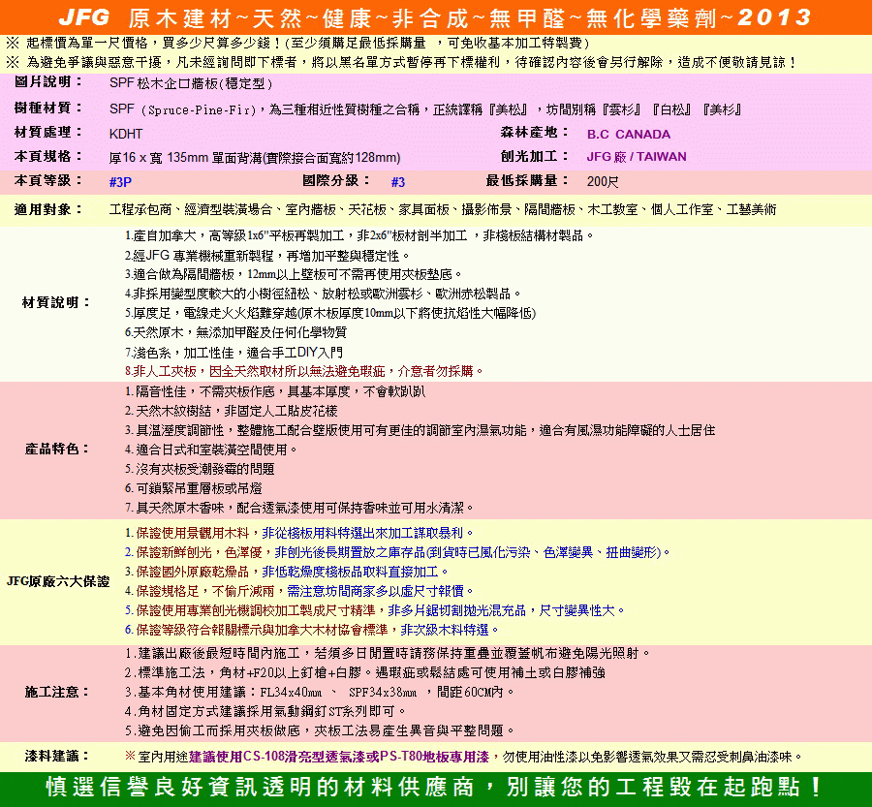Click line 7.淺色系，加工性佳
The image size is (872, 807).
click(x=234, y=352)
